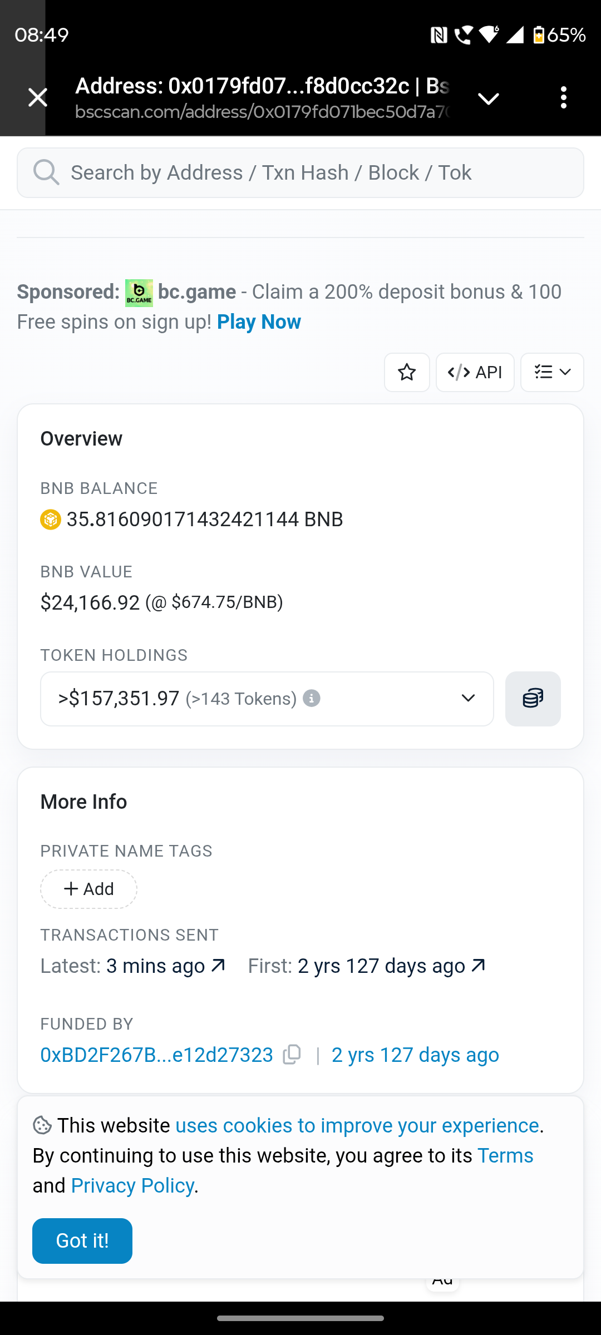Tap the info icon next to 143 Tokens

point(312,698)
